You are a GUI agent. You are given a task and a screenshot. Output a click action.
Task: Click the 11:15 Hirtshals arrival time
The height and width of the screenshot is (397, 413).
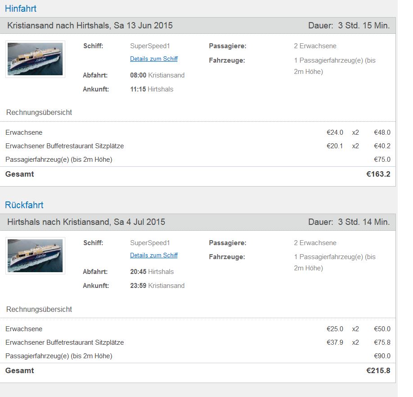click(x=152, y=89)
